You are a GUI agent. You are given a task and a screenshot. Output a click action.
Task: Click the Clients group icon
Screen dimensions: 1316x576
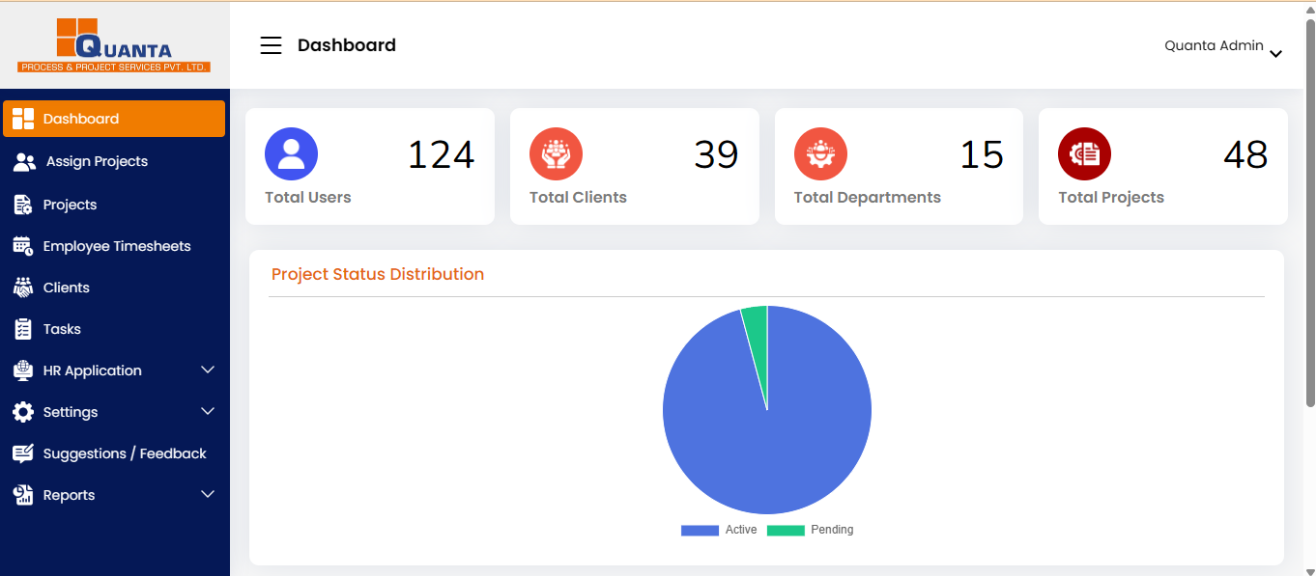(23, 288)
